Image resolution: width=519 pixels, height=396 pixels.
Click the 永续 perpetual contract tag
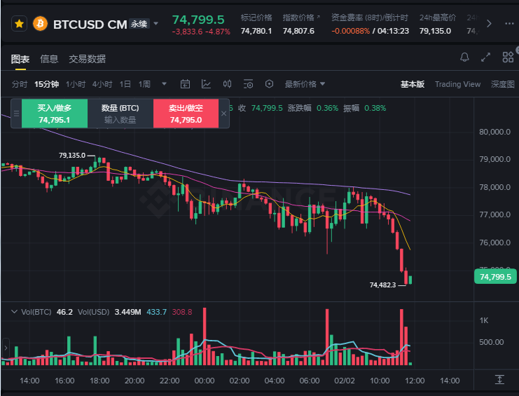click(x=139, y=24)
